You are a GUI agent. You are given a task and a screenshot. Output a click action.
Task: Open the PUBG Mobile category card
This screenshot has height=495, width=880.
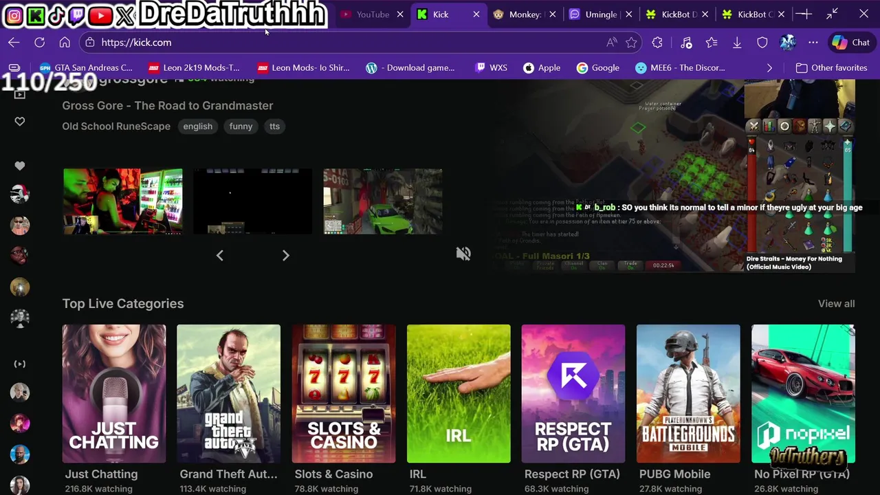point(688,393)
